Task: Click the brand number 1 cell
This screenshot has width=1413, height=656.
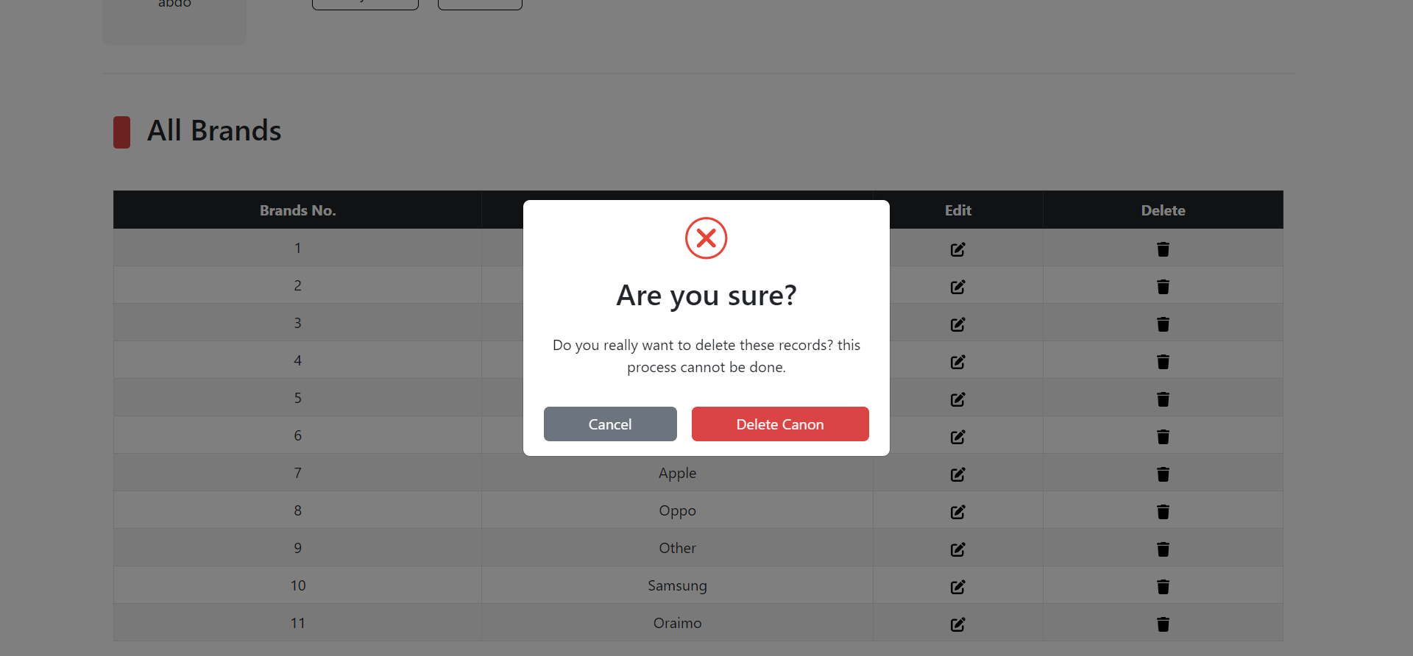Action: (297, 248)
